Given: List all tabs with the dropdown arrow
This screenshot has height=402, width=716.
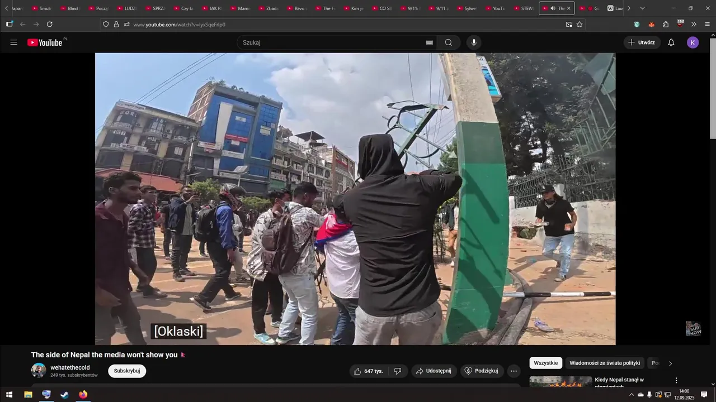Looking at the screenshot, I should (x=642, y=8).
